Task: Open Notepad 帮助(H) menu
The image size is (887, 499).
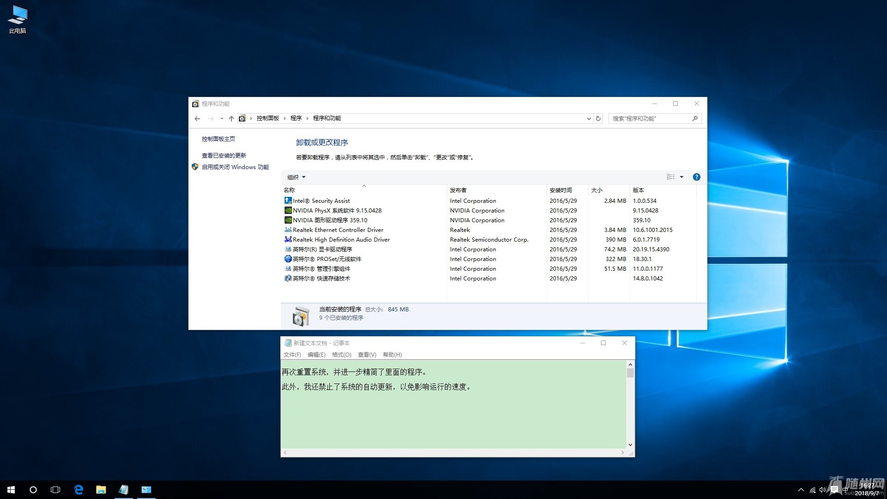Action: pyautogui.click(x=392, y=355)
